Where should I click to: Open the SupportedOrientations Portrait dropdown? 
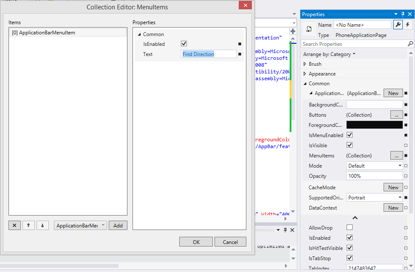pyautogui.click(x=374, y=198)
